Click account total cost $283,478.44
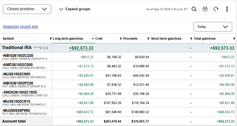The image size is (237, 126). (x=112, y=121)
